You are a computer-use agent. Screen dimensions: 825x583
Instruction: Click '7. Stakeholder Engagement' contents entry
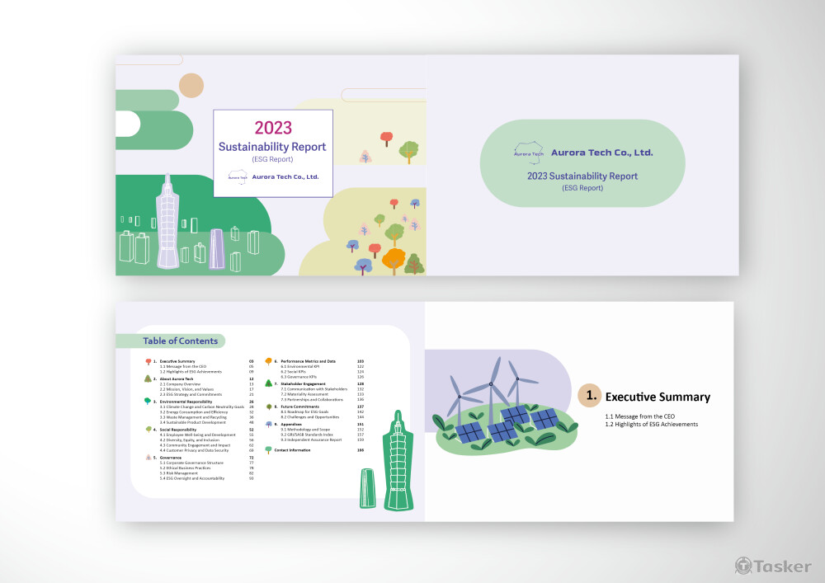pos(300,384)
